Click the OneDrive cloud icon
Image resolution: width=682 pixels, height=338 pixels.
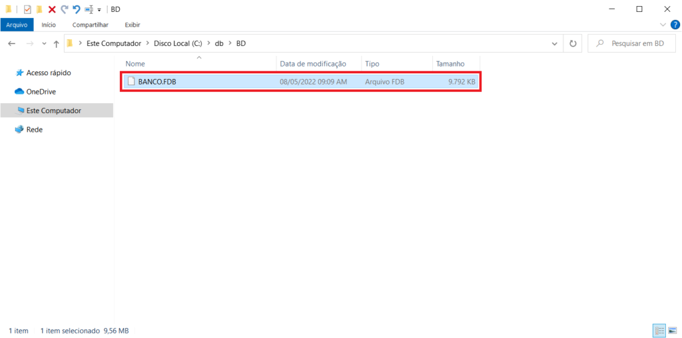click(19, 92)
